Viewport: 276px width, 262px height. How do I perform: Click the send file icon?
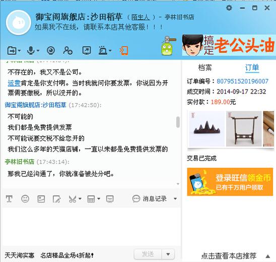(12, 51)
